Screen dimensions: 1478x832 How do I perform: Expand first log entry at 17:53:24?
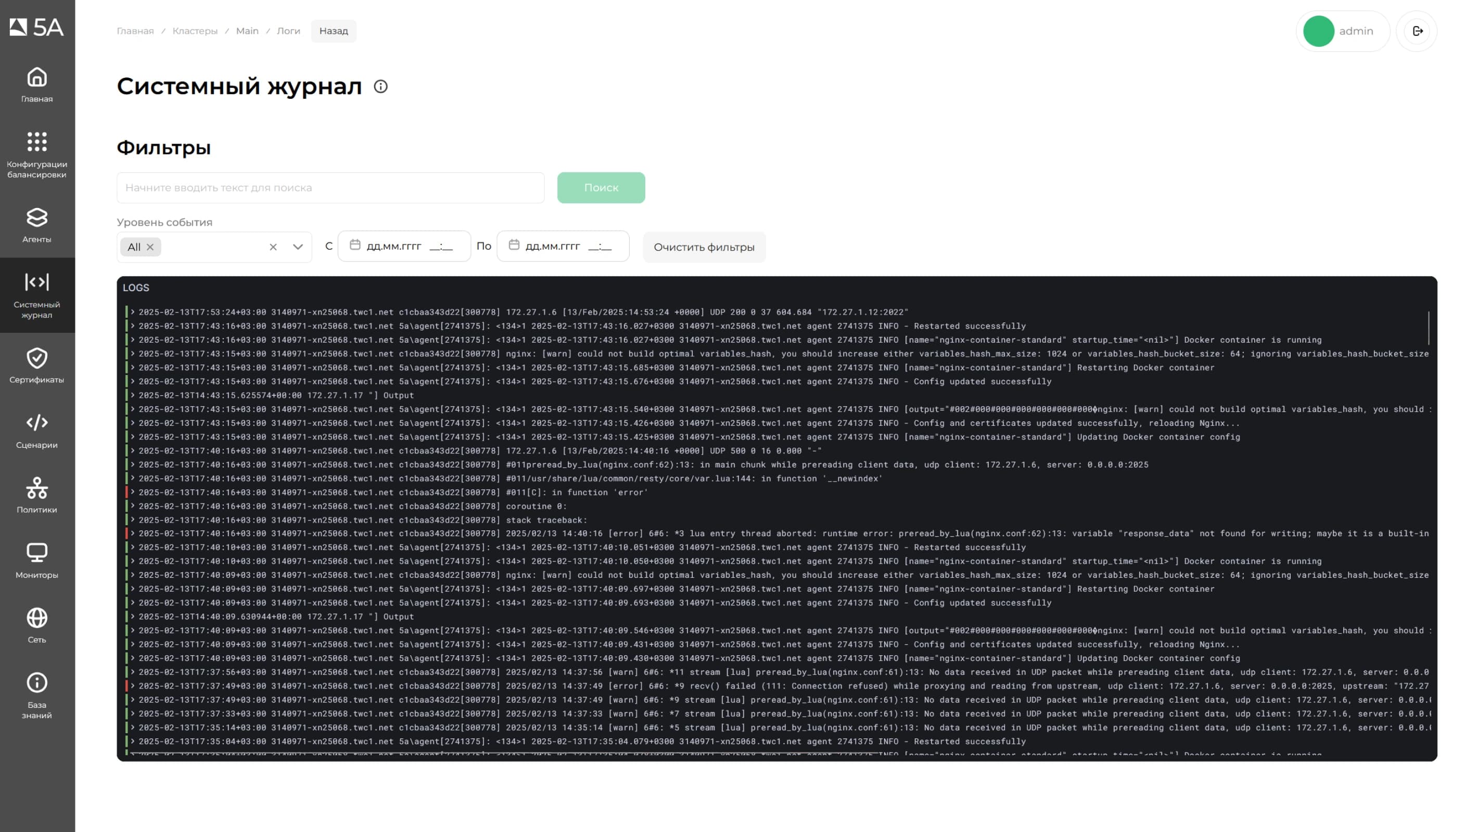click(x=133, y=313)
